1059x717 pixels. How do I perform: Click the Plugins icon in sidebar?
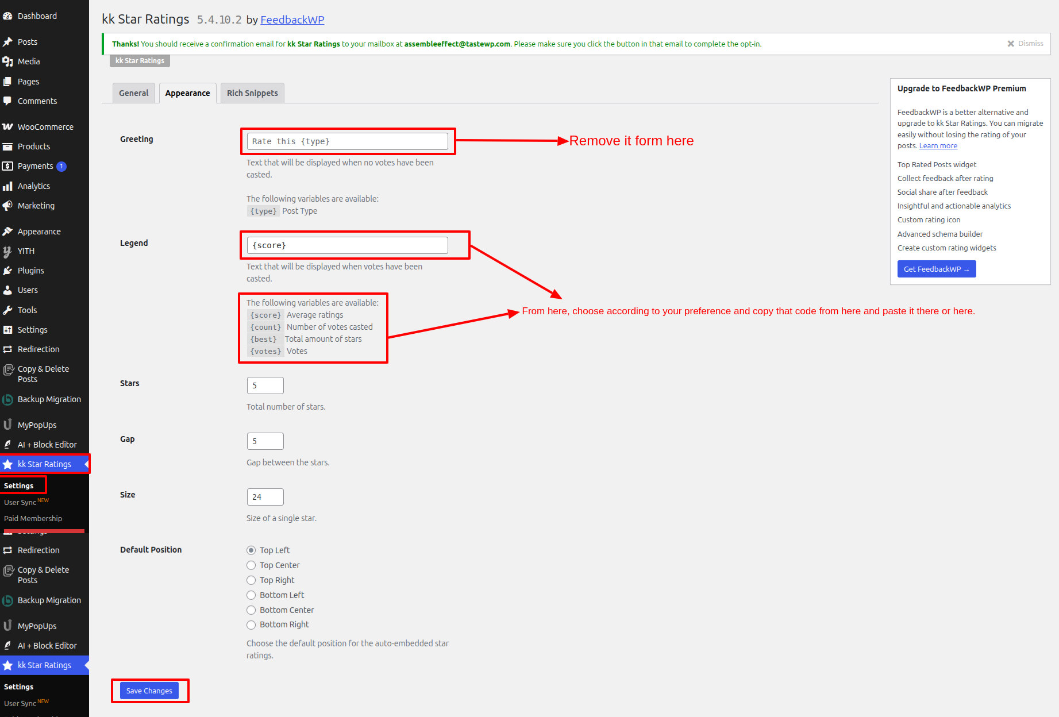click(7, 271)
